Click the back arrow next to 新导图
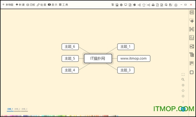196x117 pixels. pyautogui.click(x=4, y=5)
